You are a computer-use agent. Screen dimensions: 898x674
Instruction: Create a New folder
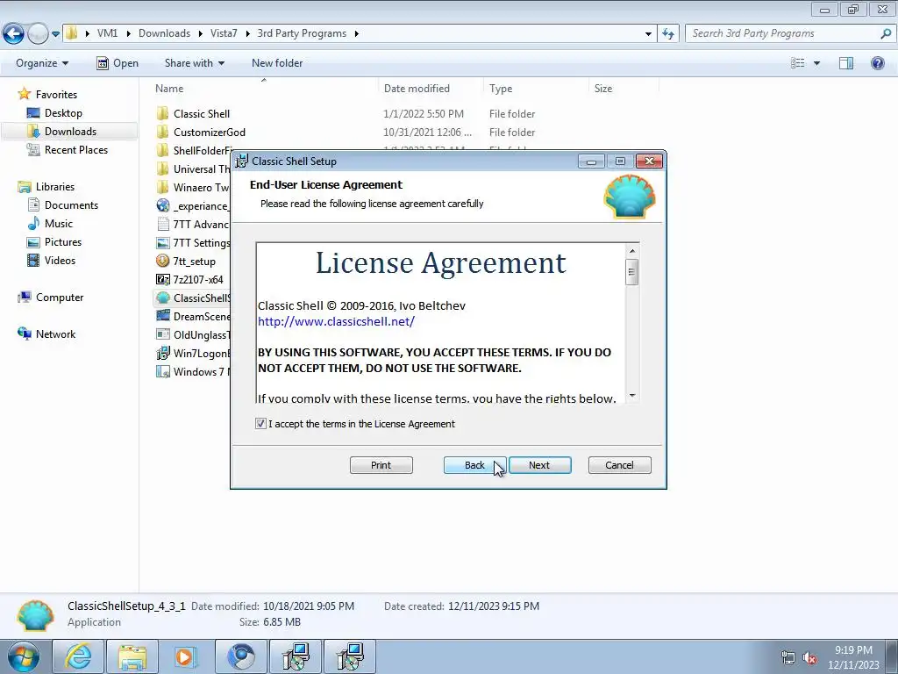(x=277, y=63)
